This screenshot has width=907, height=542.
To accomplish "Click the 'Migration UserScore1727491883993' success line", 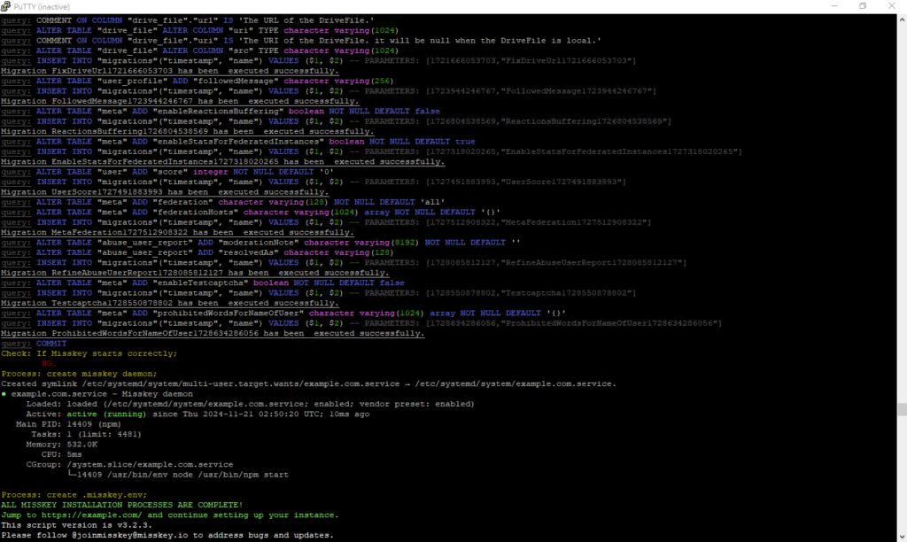I will click(165, 192).
